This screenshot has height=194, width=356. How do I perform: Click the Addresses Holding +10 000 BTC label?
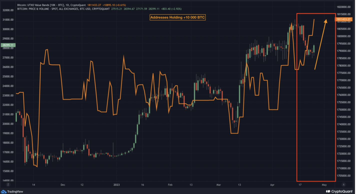(177, 17)
